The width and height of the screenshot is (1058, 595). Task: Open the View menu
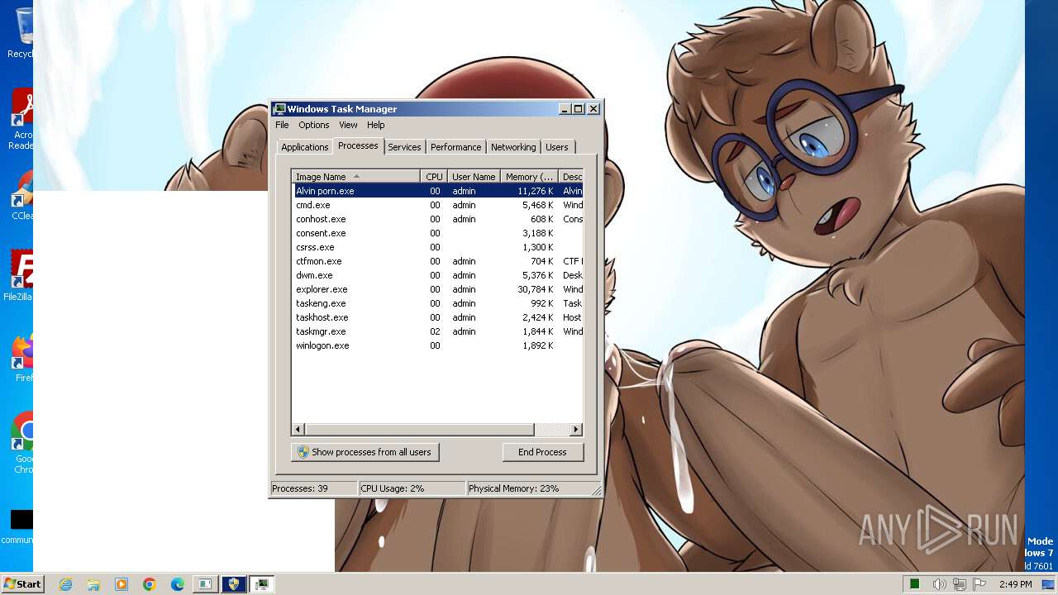(x=348, y=125)
